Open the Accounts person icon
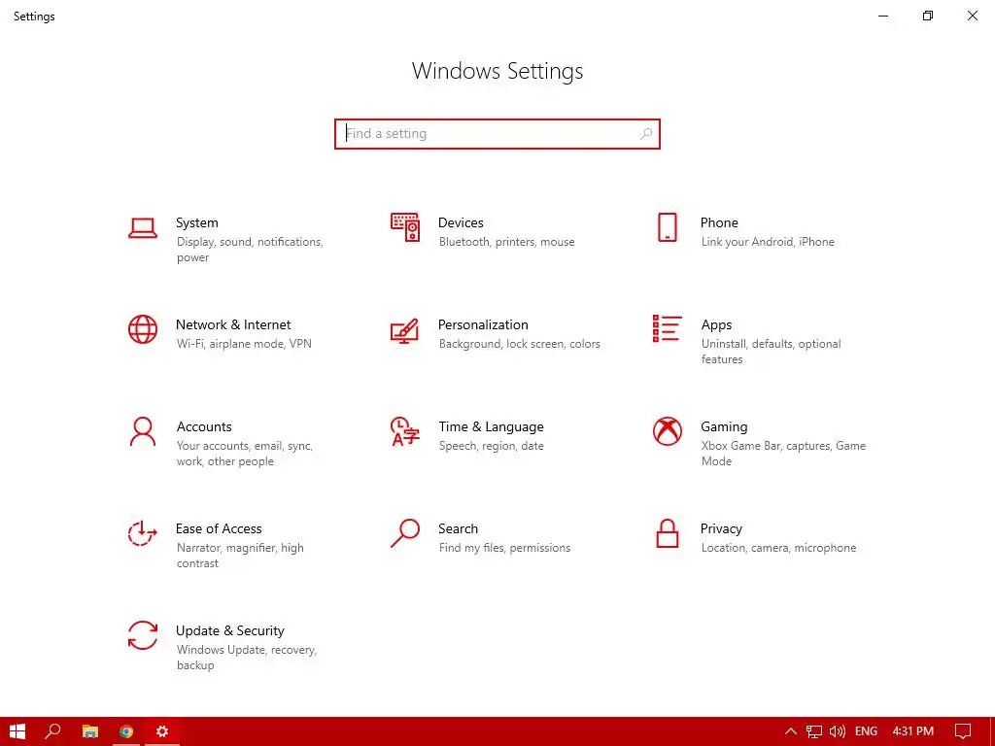The width and height of the screenshot is (995, 746). pyautogui.click(x=143, y=431)
